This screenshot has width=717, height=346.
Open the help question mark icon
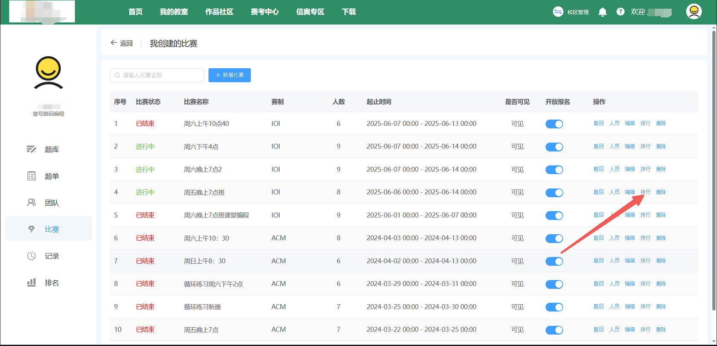pos(620,12)
